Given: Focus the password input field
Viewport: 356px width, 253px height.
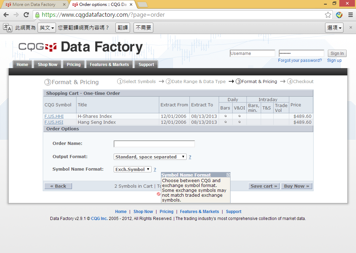Looking at the screenshot, I should (301, 53).
